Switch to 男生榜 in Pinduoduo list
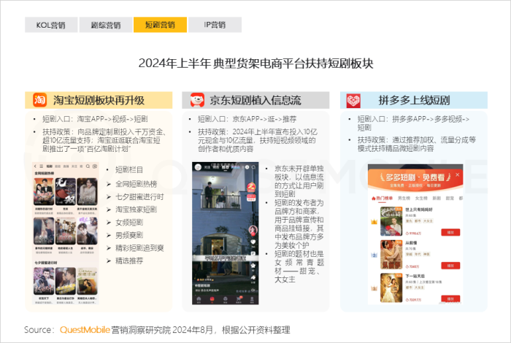This screenshot has width=511, height=343. coord(403,197)
